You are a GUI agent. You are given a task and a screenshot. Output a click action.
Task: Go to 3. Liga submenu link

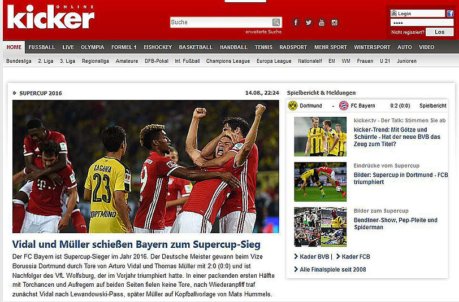point(68,61)
